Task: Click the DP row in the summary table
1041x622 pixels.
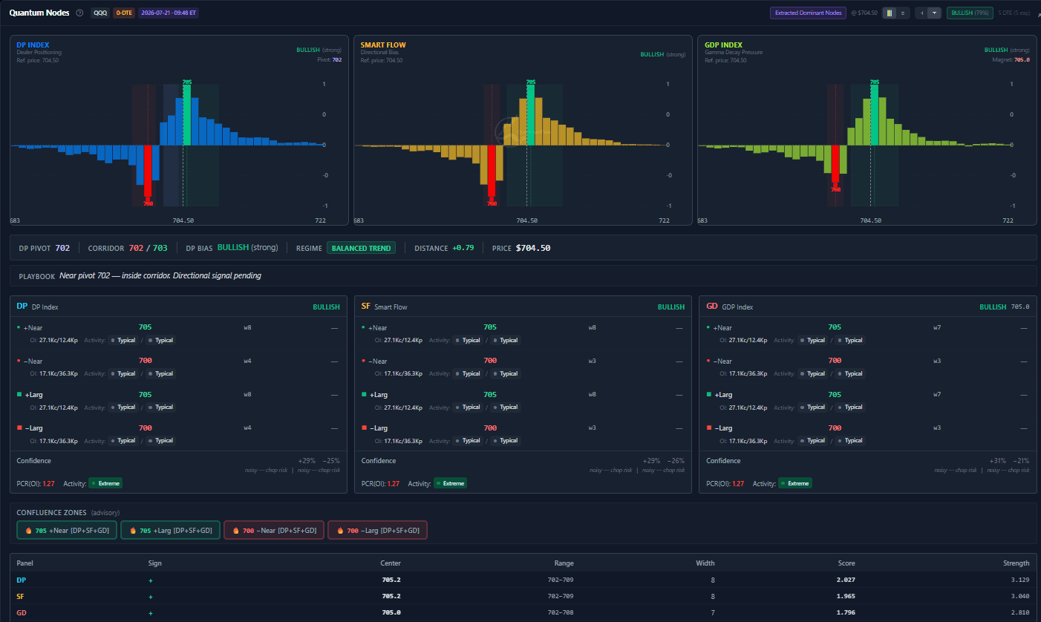Action: 523,580
